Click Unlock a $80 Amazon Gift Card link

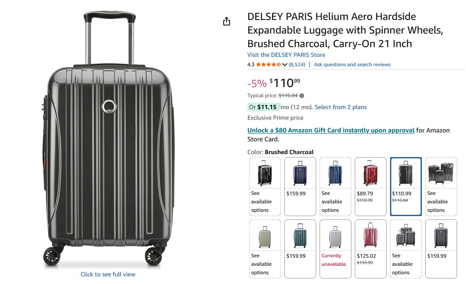[x=331, y=130]
